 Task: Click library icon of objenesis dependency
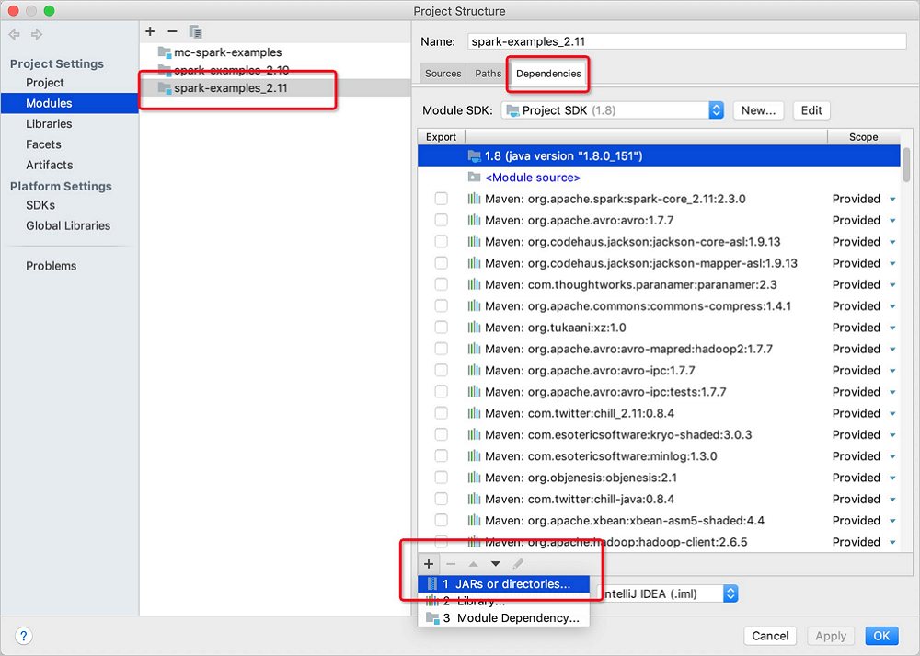point(474,478)
